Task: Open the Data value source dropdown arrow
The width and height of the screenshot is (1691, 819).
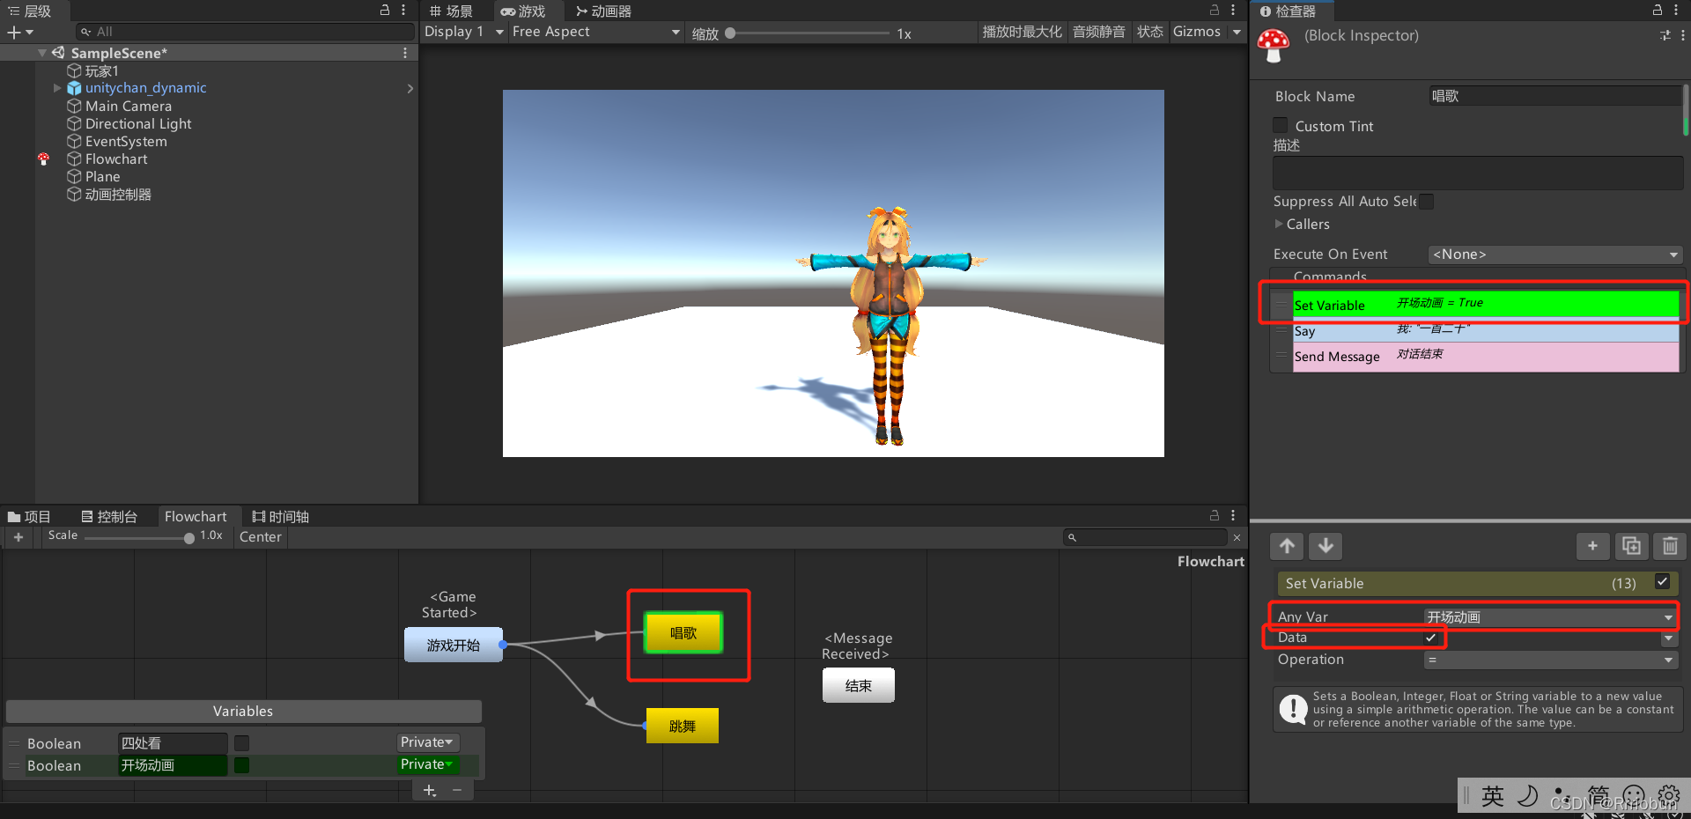Action: pos(1668,638)
